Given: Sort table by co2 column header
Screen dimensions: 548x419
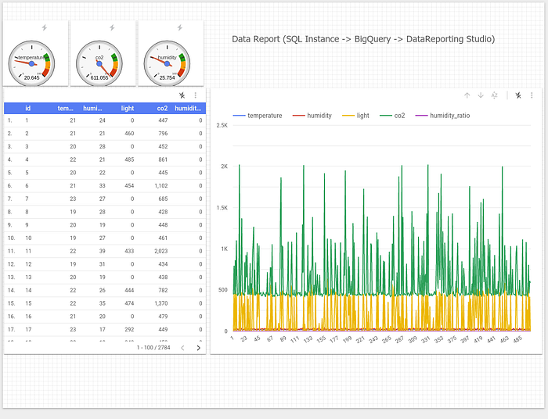Looking at the screenshot, I should [162, 108].
